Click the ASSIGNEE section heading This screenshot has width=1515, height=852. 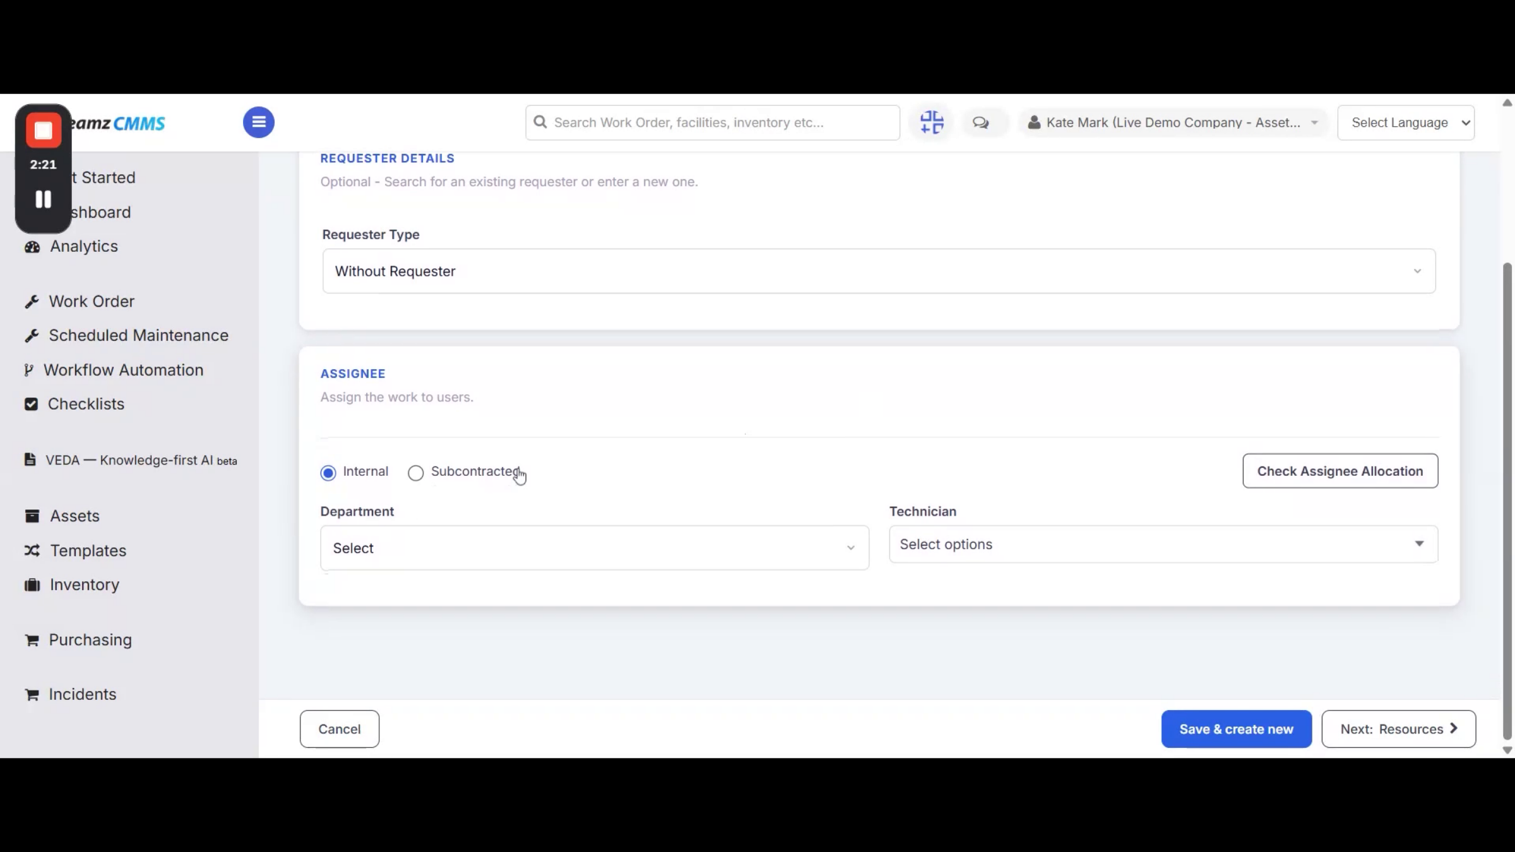click(353, 374)
